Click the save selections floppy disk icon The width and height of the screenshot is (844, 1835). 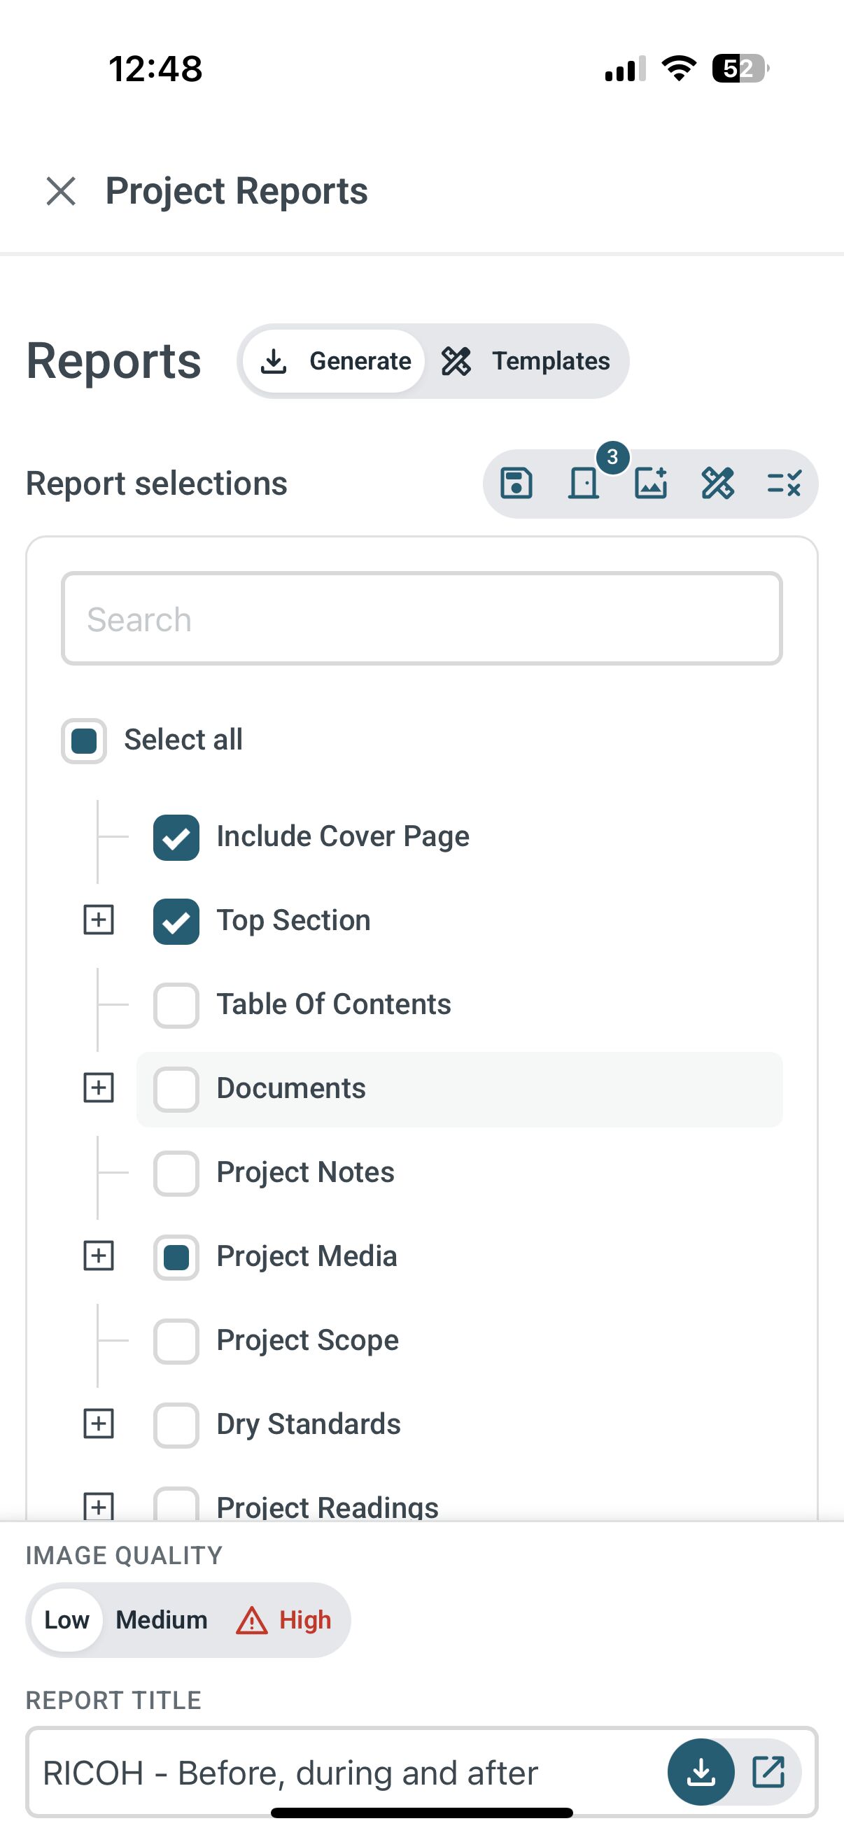tap(516, 484)
